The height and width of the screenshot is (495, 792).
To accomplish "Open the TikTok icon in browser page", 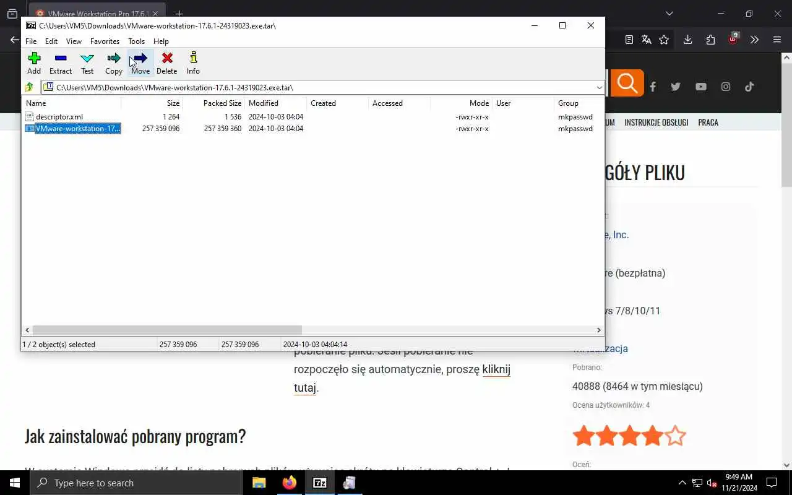I will 749,87.
